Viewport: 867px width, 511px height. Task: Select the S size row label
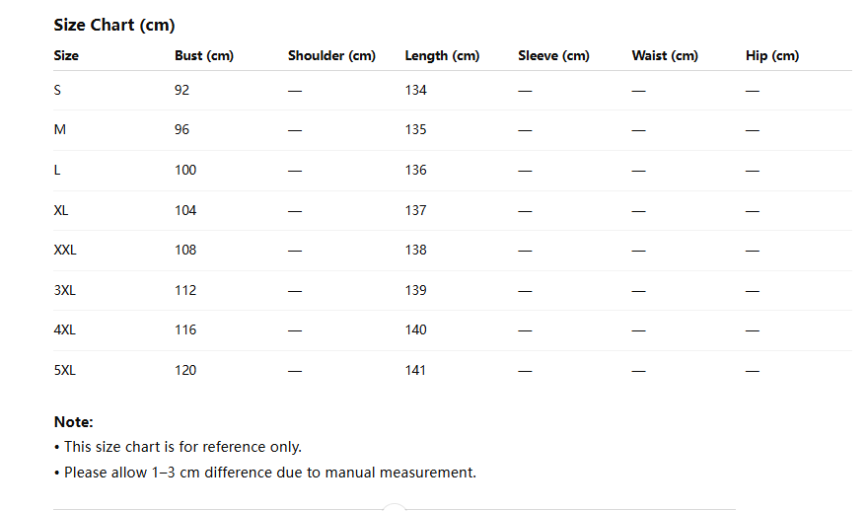tap(57, 90)
